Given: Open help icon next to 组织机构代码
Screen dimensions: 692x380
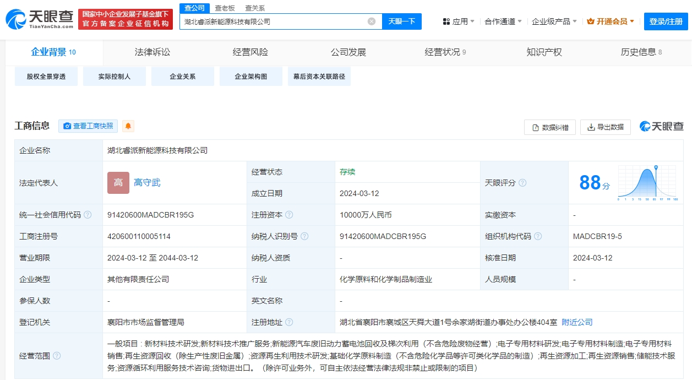Looking at the screenshot, I should coord(538,236).
